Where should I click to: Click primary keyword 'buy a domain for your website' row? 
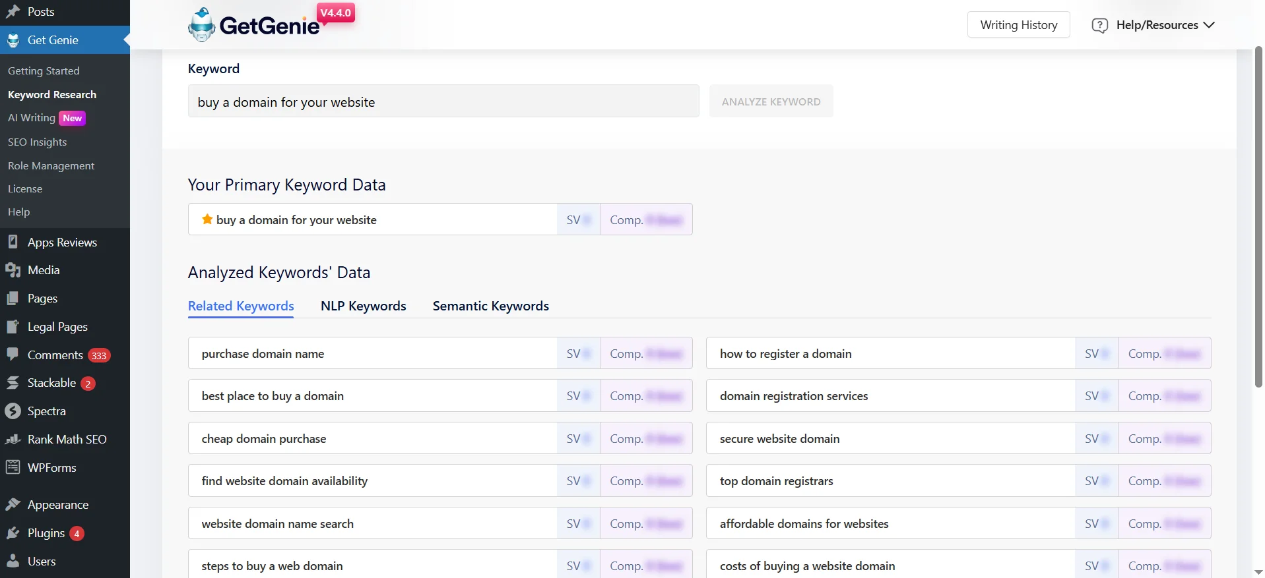point(440,219)
